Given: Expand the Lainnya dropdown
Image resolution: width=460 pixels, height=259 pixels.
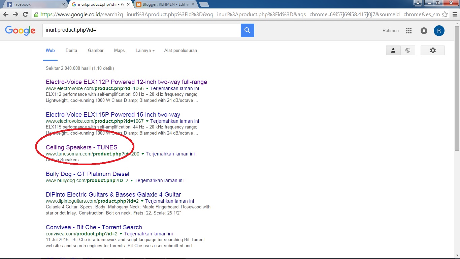Looking at the screenshot, I should click(145, 51).
